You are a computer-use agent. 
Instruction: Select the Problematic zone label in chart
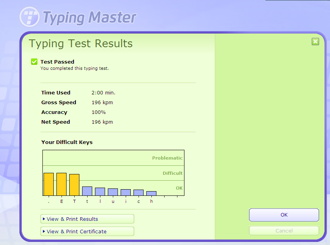[167, 158]
